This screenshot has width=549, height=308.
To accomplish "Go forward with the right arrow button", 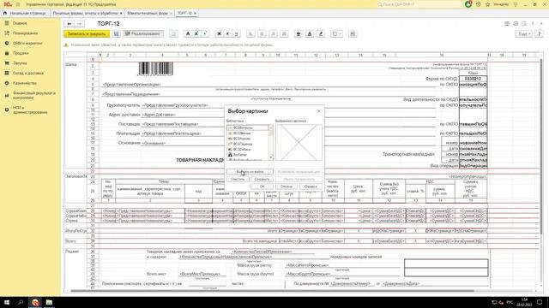I will [80, 24].
